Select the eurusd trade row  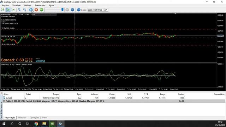tap(114, 98)
